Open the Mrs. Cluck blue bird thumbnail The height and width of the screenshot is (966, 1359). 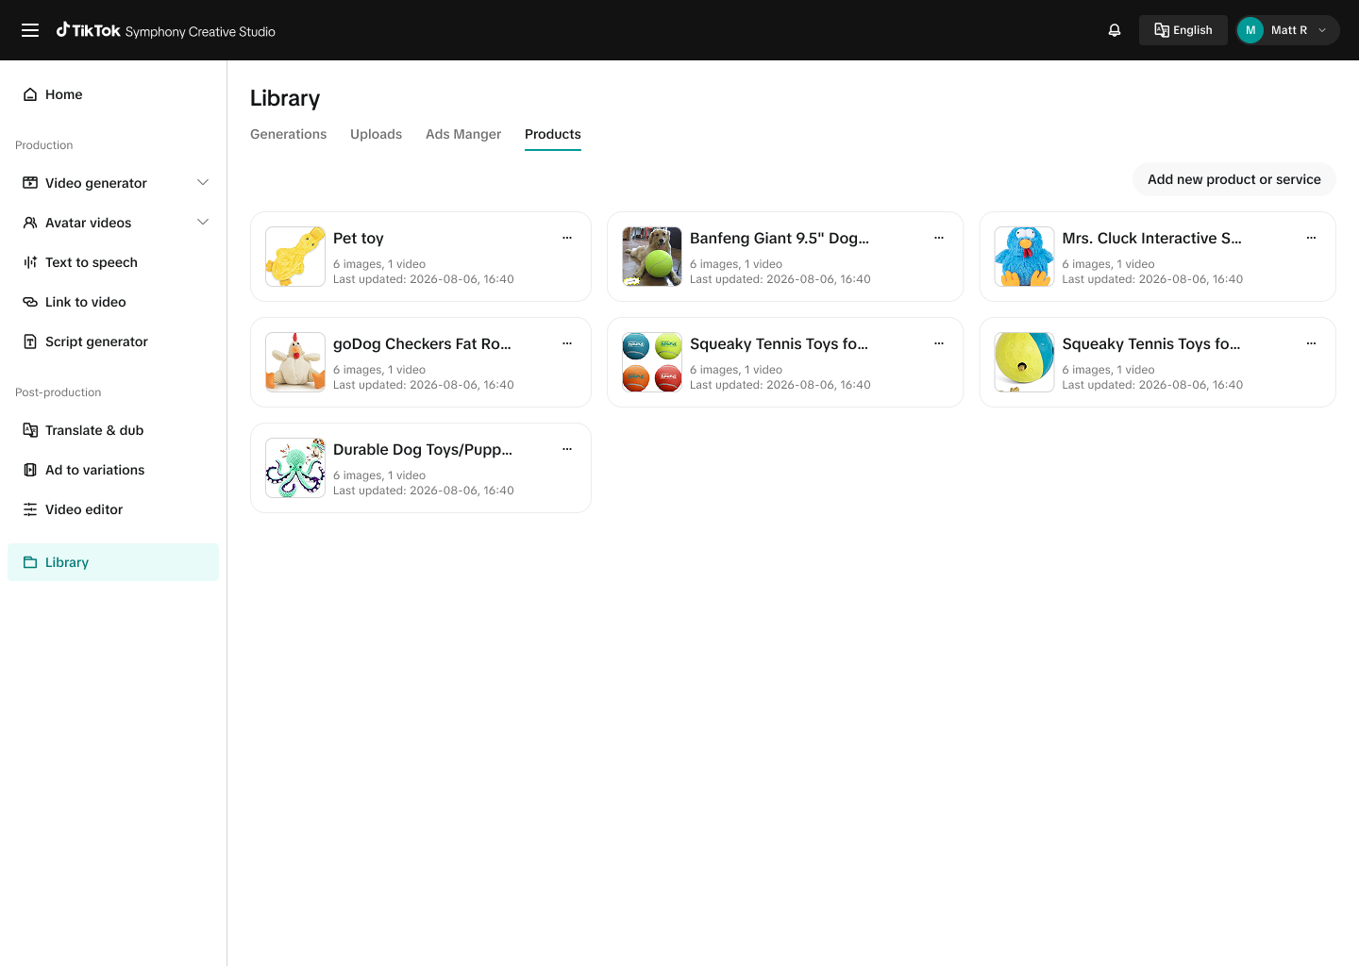point(1024,257)
